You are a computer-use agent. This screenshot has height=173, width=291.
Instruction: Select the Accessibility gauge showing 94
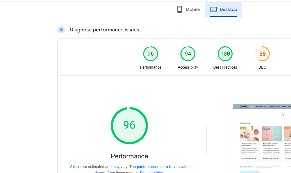coord(188,54)
